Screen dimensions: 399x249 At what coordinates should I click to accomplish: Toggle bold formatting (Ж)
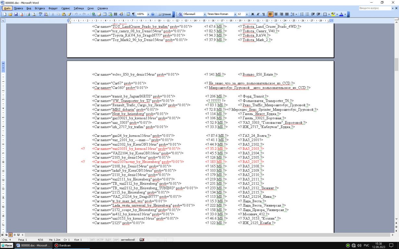[x=253, y=14]
